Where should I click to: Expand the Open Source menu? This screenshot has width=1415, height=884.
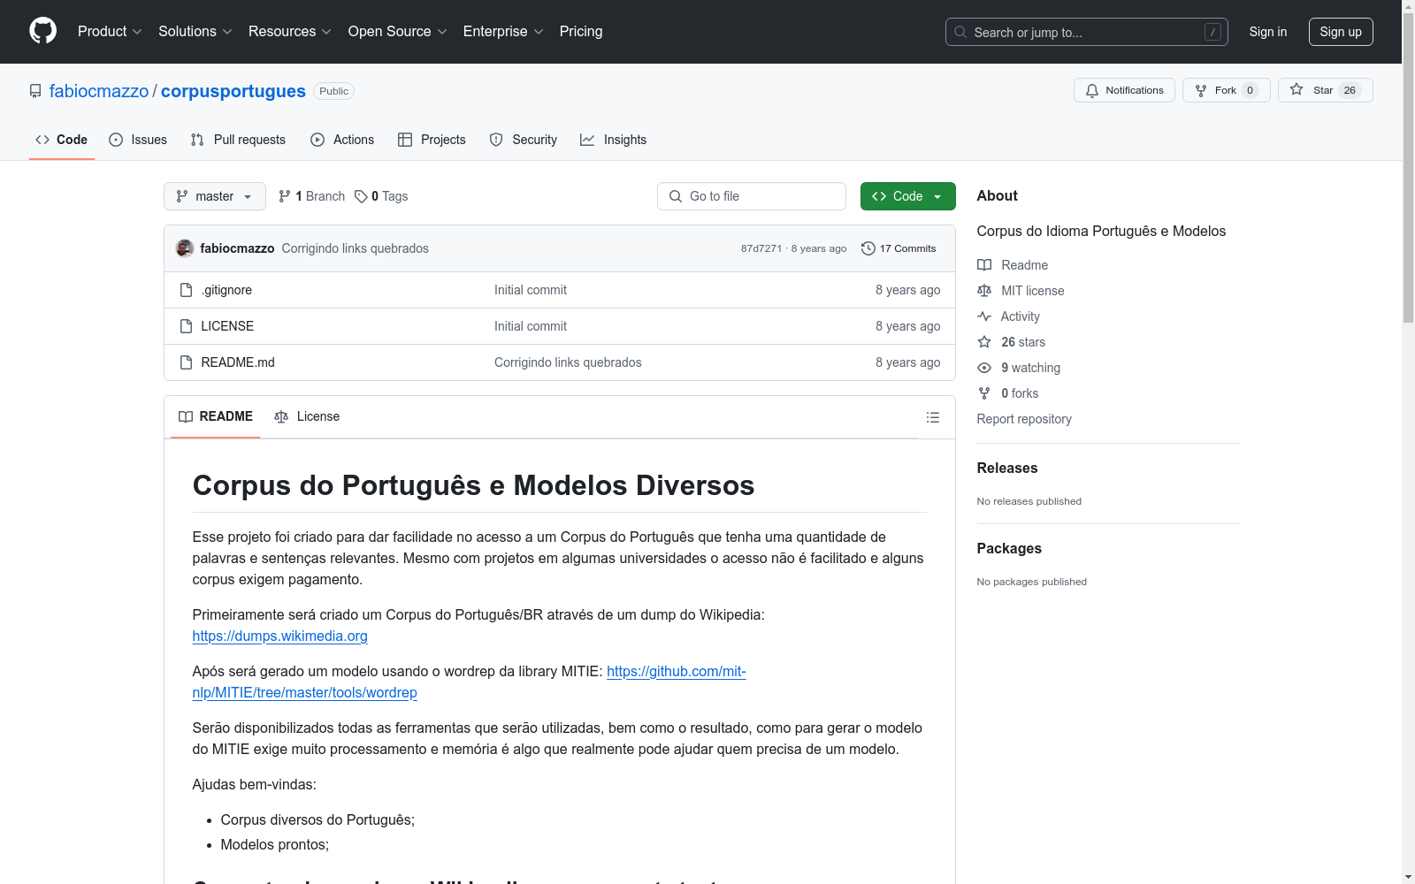tap(398, 32)
